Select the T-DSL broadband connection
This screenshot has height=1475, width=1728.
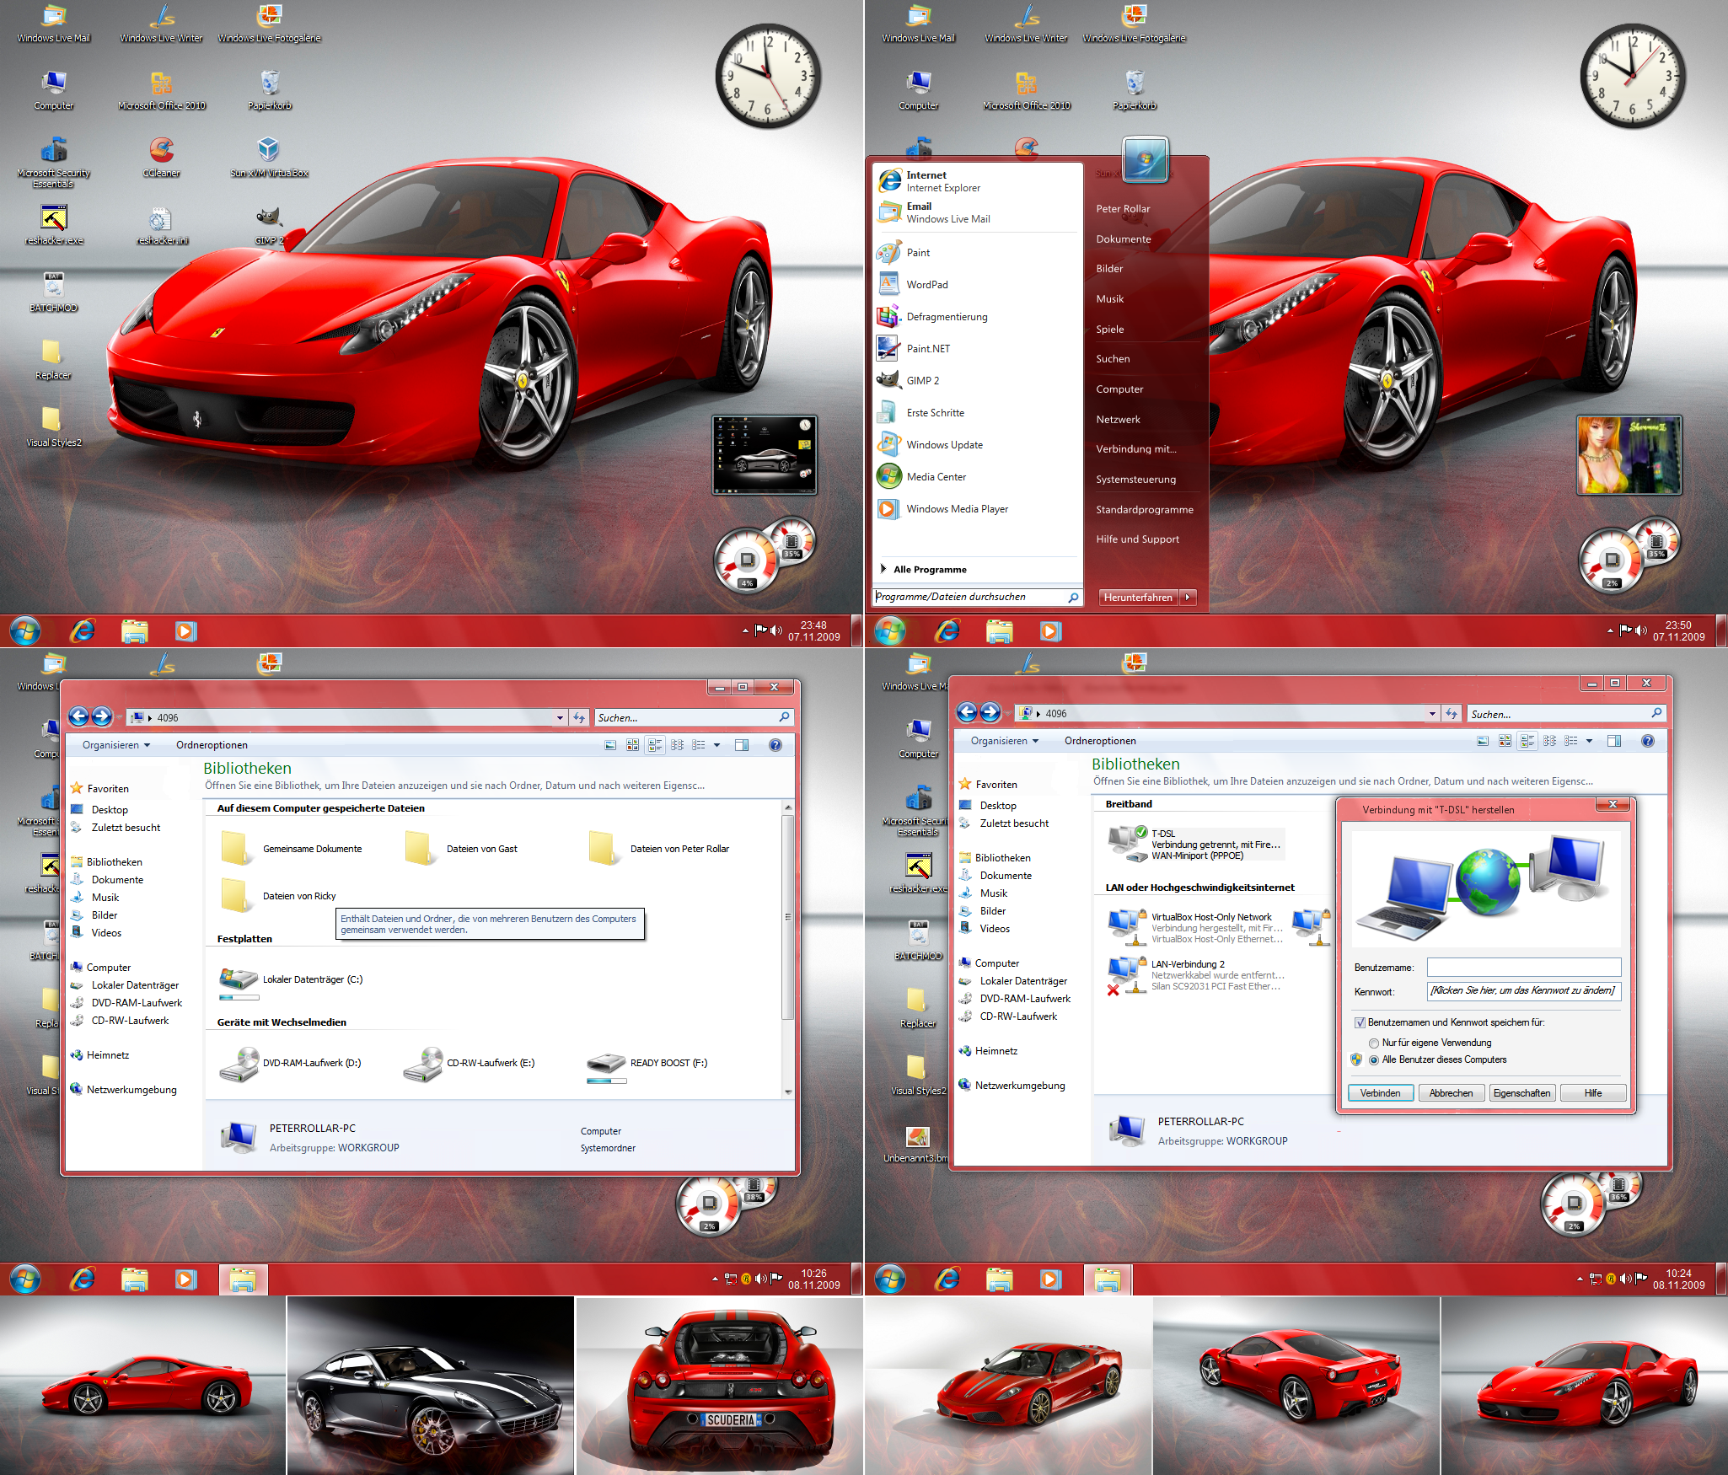[1195, 844]
